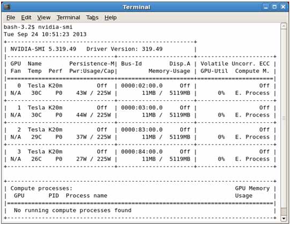This screenshot has width=293, height=227.
Task: Click power reading '37W / 225W'
Action: coord(93,137)
